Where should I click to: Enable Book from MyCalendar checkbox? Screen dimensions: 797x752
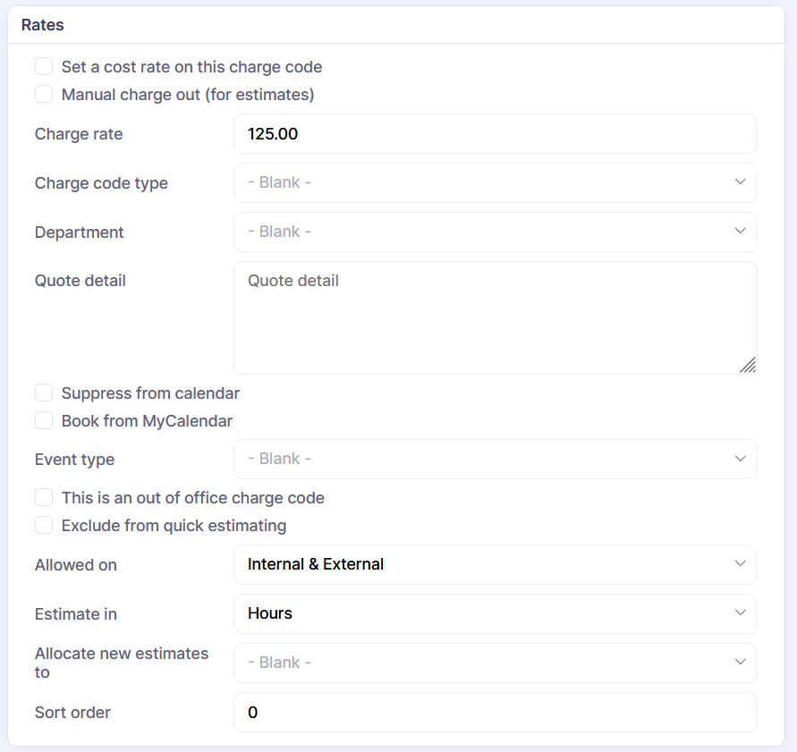tap(44, 421)
